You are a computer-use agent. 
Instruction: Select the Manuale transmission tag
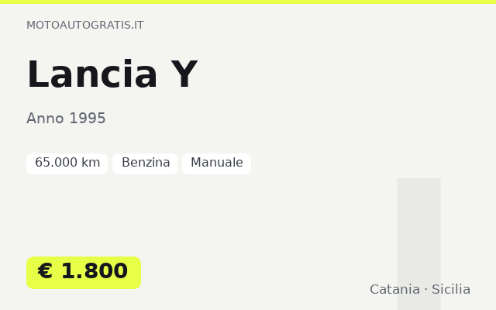217,164
